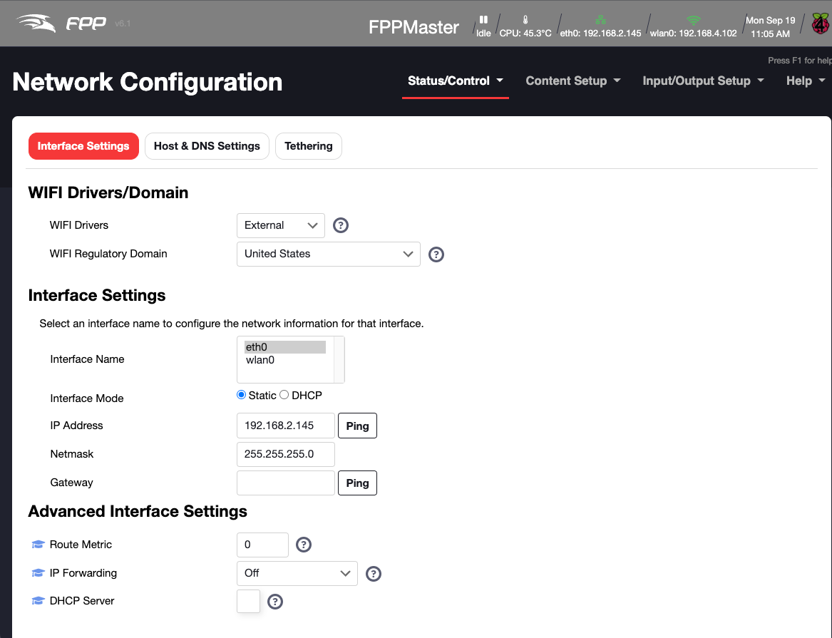
Task: Enable the DHCP Server checkbox
Action: 248,601
